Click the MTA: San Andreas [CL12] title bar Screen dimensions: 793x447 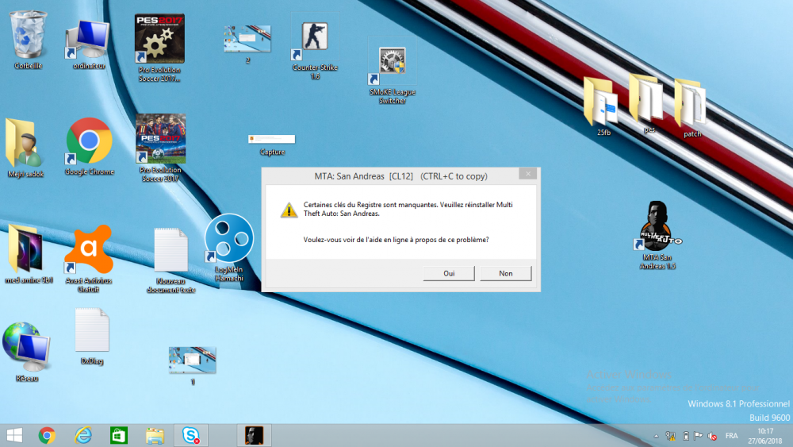[401, 176]
